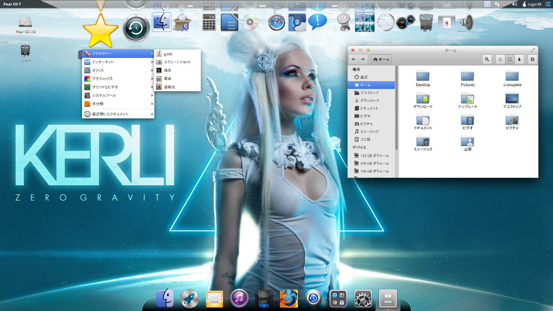This screenshot has height=311, width=553.
Task: Open the black gauge dashboard icon
Action: (x=405, y=22)
